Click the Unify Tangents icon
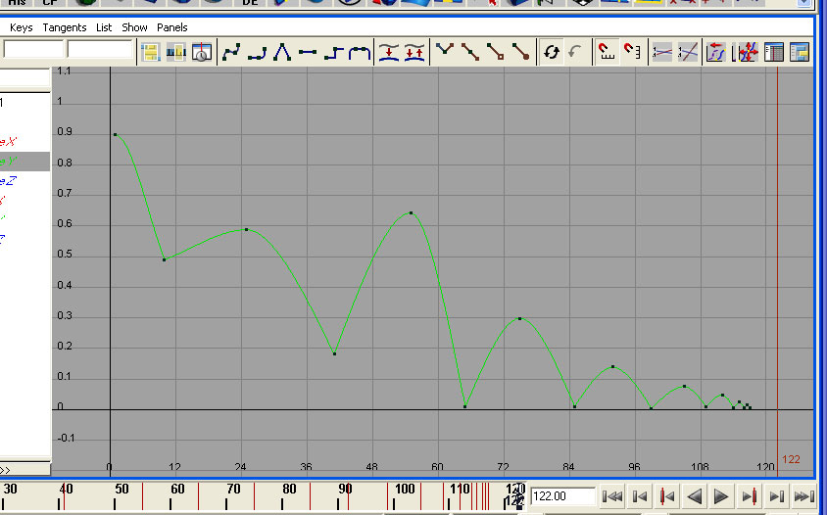The image size is (827, 515). click(470, 52)
